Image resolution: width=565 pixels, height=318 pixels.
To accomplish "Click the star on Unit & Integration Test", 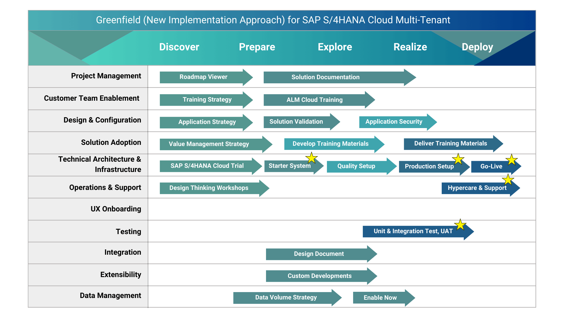I will pyautogui.click(x=460, y=225).
